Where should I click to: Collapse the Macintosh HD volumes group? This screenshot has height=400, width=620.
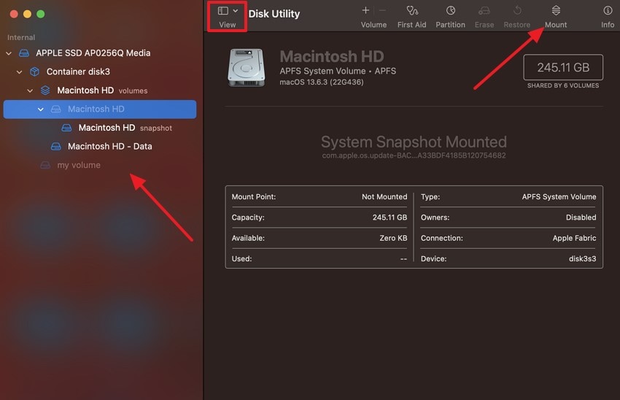coord(30,91)
